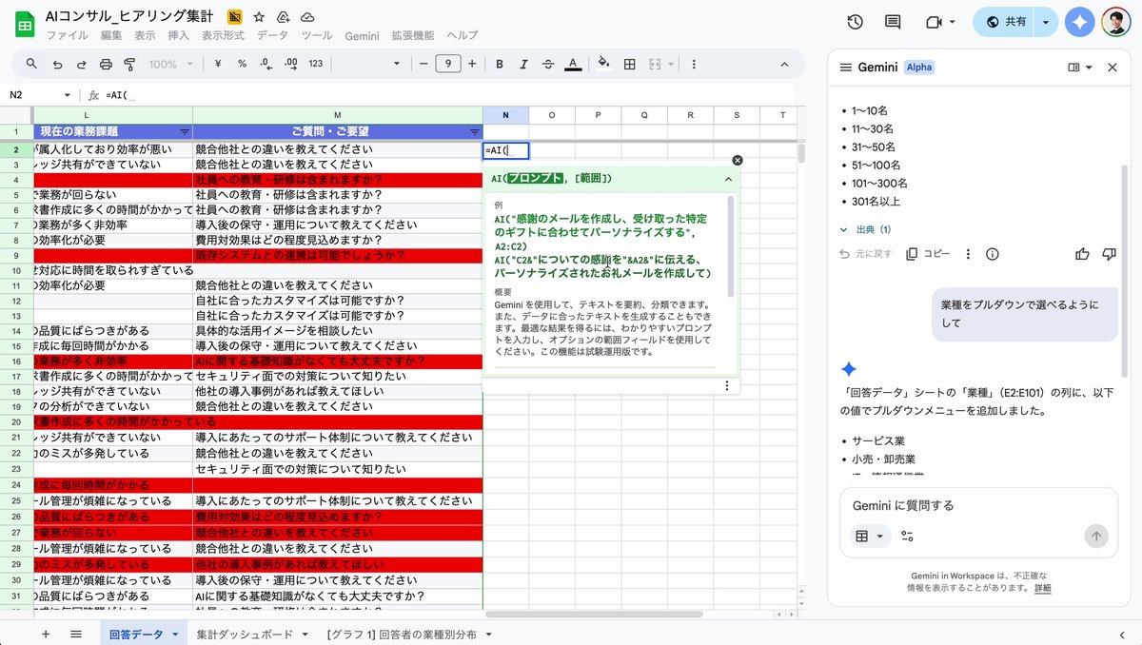Toggle italic formatting

pos(522,64)
